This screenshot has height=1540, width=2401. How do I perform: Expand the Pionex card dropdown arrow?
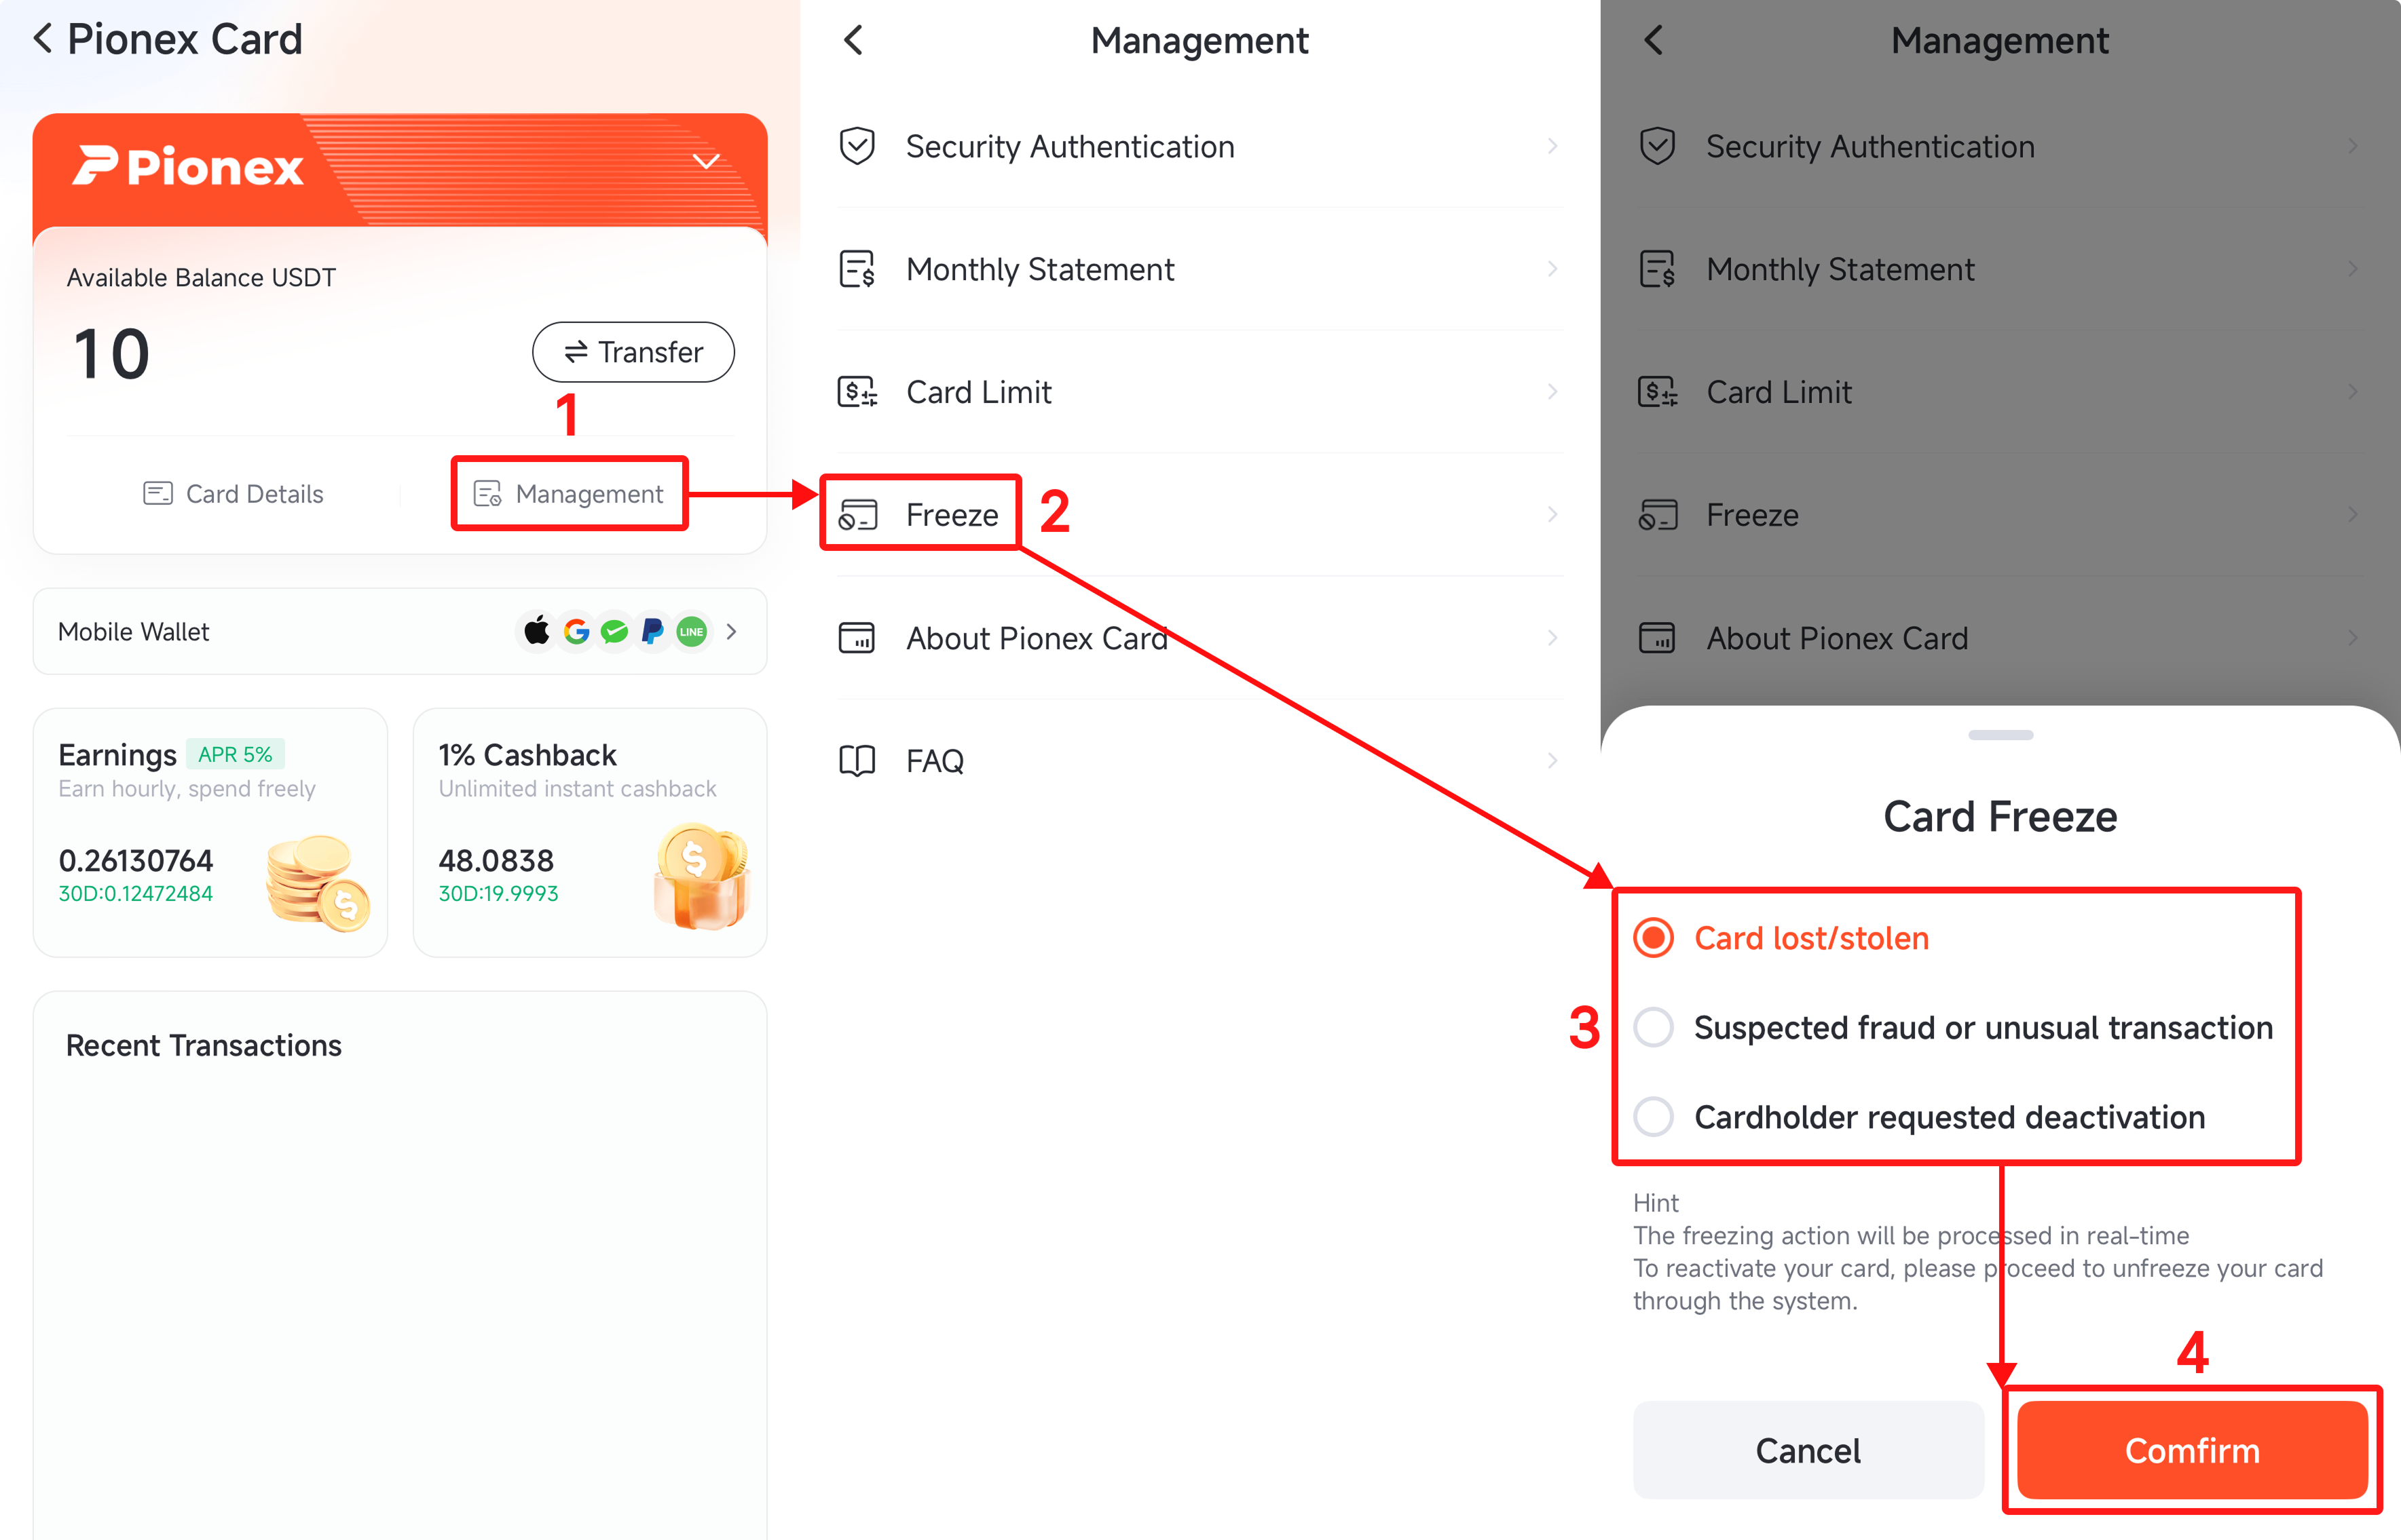coord(706,160)
